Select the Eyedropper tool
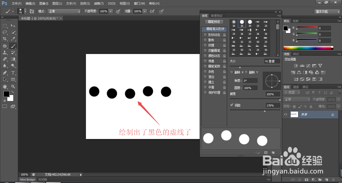The height and width of the screenshot is (183, 342). [x=13, y=39]
